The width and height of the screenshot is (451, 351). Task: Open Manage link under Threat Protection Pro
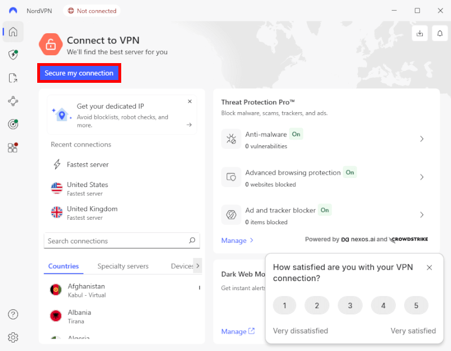click(233, 239)
